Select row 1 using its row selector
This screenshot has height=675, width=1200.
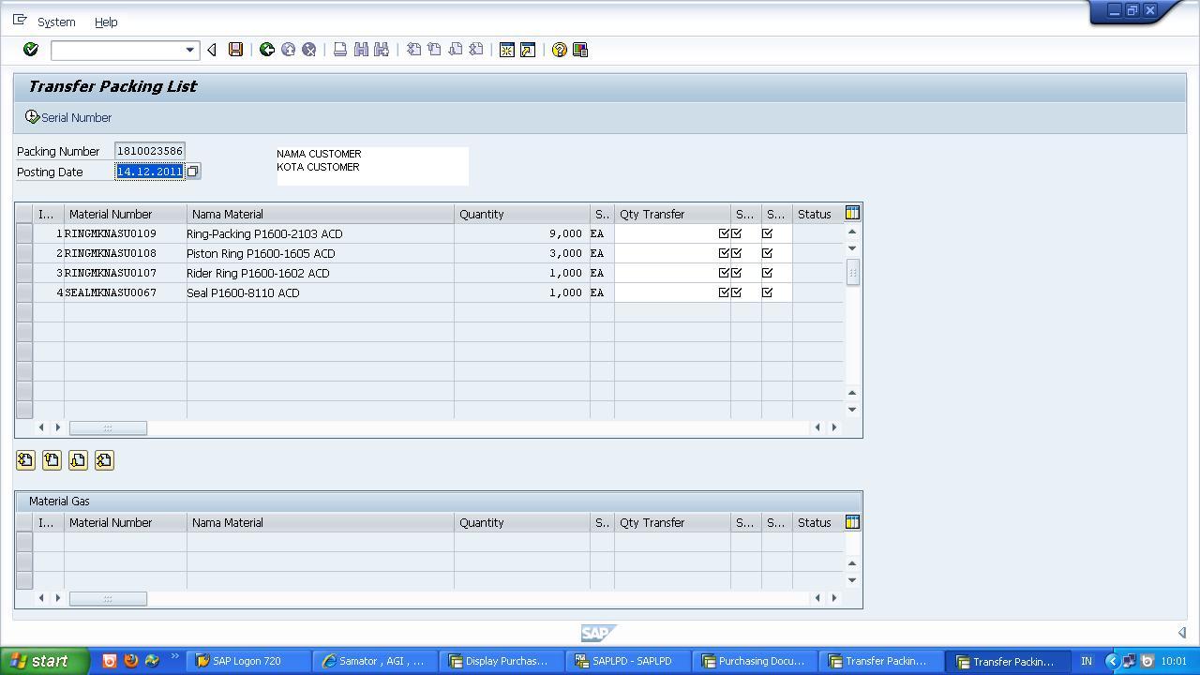pyautogui.click(x=24, y=233)
